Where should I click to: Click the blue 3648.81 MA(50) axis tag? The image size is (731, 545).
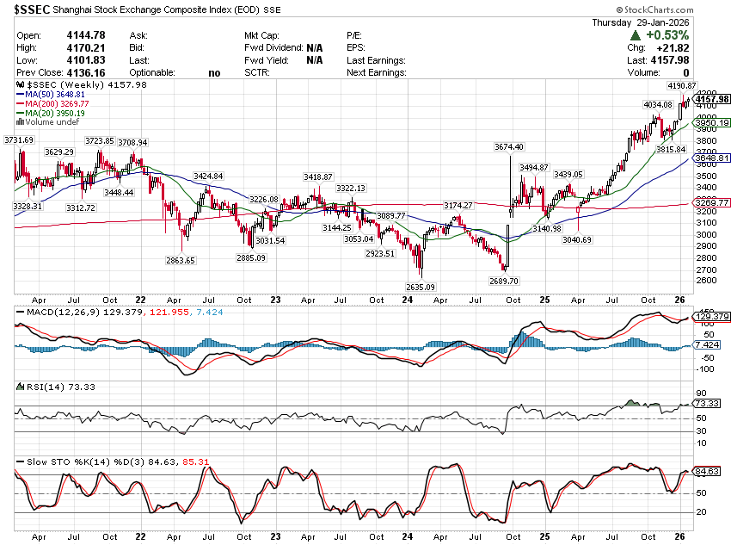(x=712, y=158)
